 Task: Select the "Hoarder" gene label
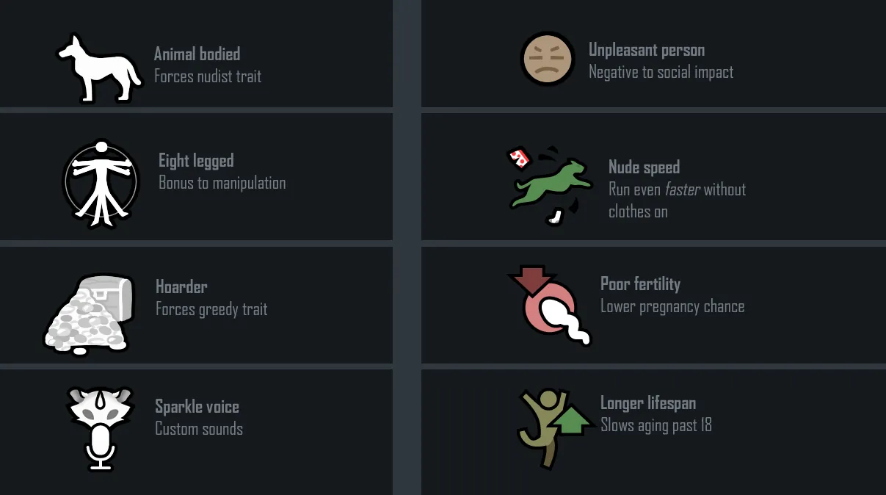tap(181, 286)
